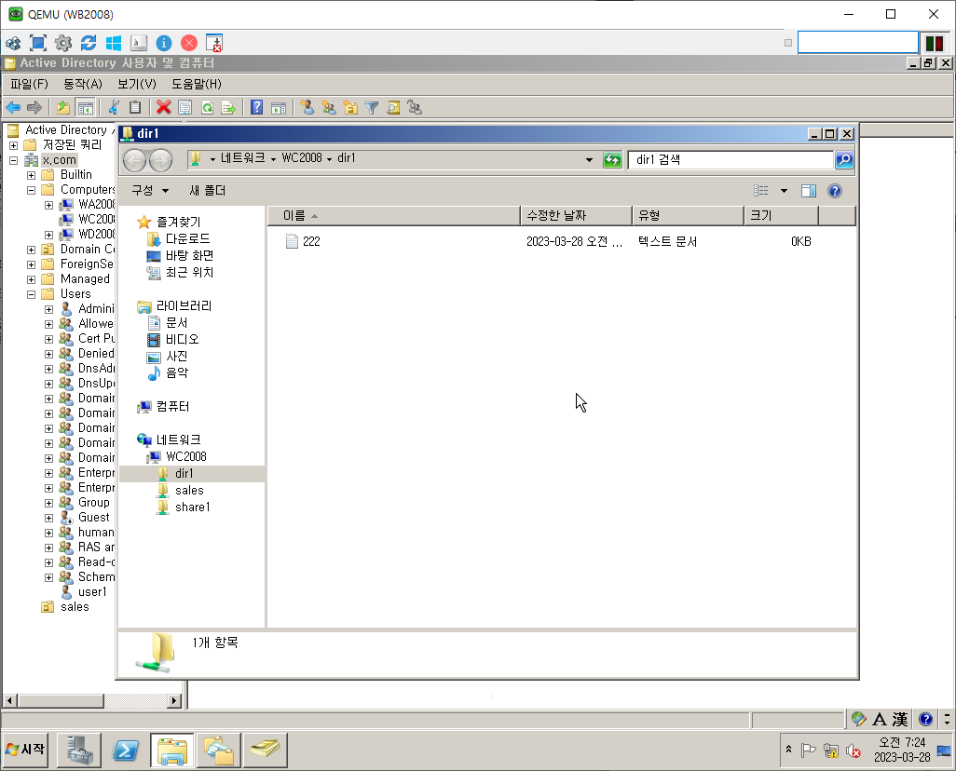Toggle the preview pane icon in dir1
The image size is (956, 771).
[x=809, y=191]
